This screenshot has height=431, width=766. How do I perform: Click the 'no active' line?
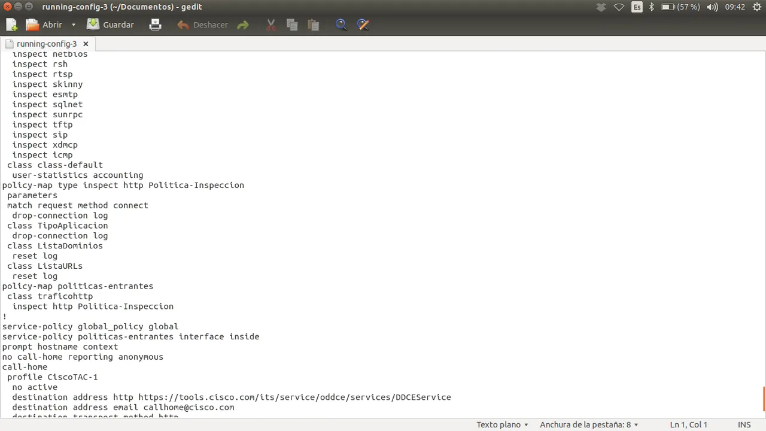click(35, 387)
